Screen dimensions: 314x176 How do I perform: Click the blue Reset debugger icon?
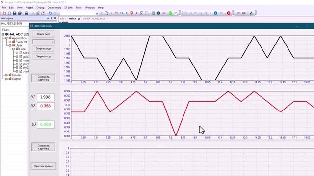click(215, 13)
